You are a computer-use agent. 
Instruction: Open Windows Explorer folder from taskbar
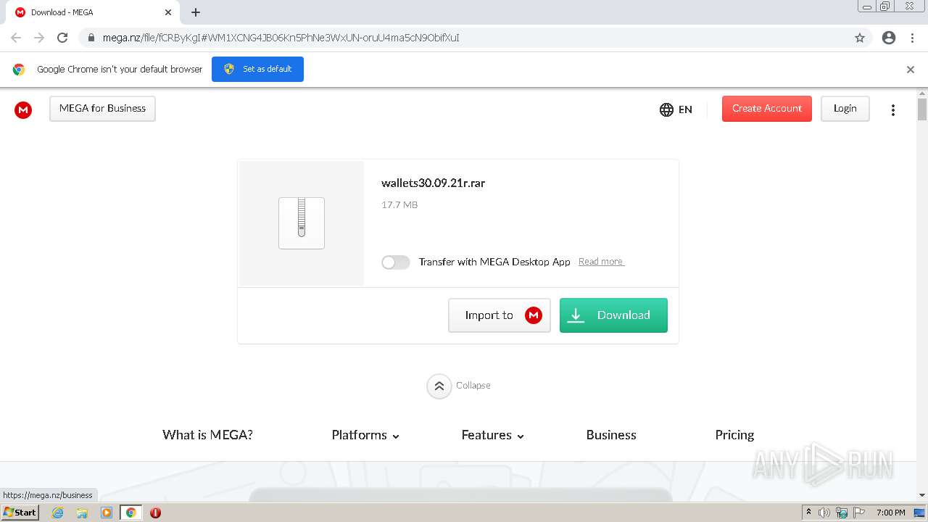click(82, 513)
